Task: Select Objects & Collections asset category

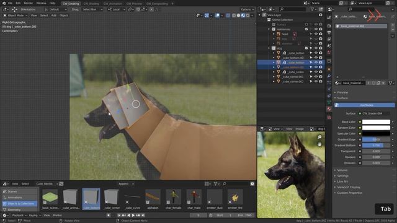Action: coord(19,204)
